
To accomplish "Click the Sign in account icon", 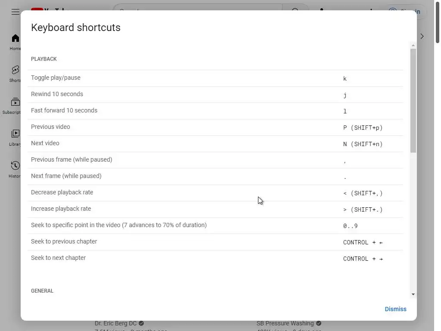I will [392, 12].
